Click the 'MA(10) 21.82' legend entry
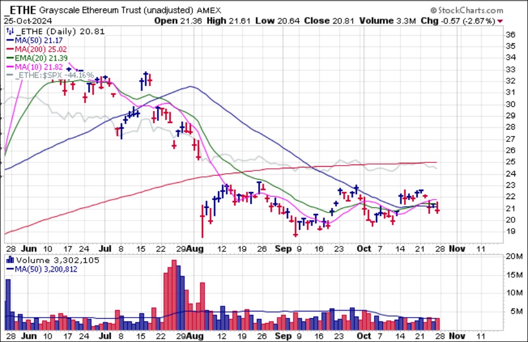This screenshot has width=528, height=342. point(39,67)
